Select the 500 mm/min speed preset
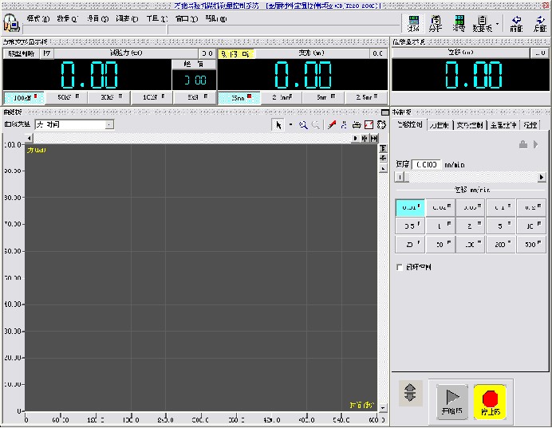This screenshot has height=428, width=552. (x=531, y=245)
